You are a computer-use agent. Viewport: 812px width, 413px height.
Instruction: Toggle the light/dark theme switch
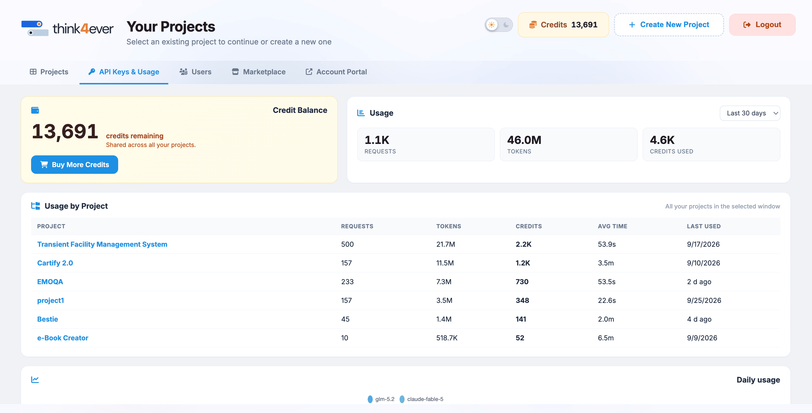(499, 25)
